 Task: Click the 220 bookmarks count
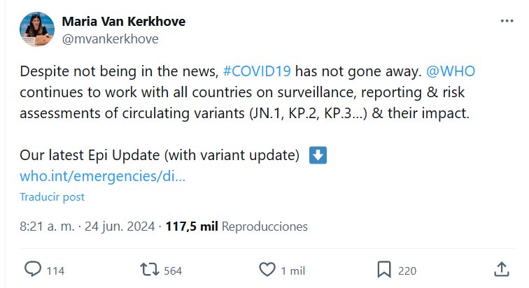(407, 270)
